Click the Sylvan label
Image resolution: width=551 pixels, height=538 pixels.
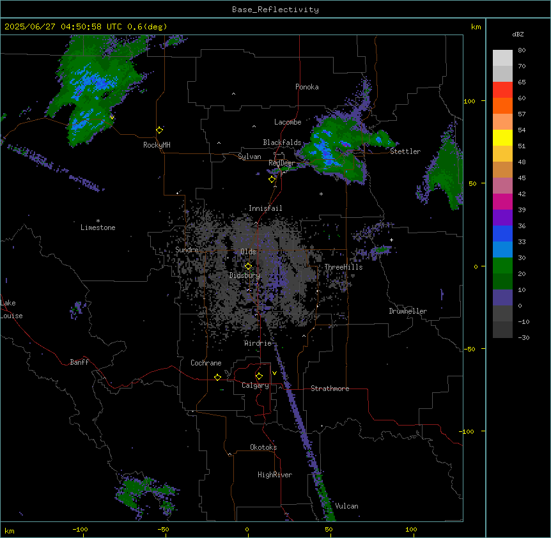point(249,157)
